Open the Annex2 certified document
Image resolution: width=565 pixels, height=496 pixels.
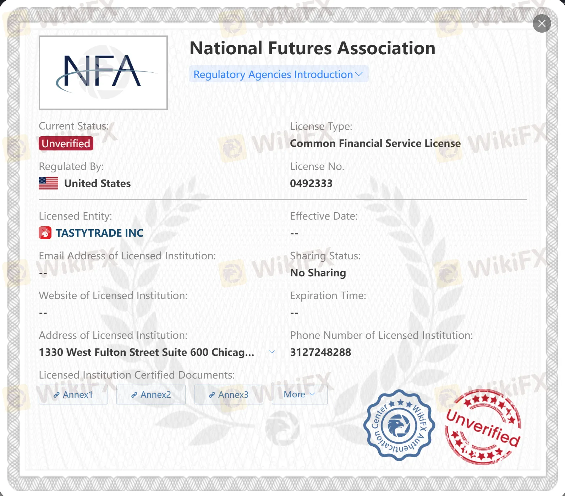click(x=151, y=395)
